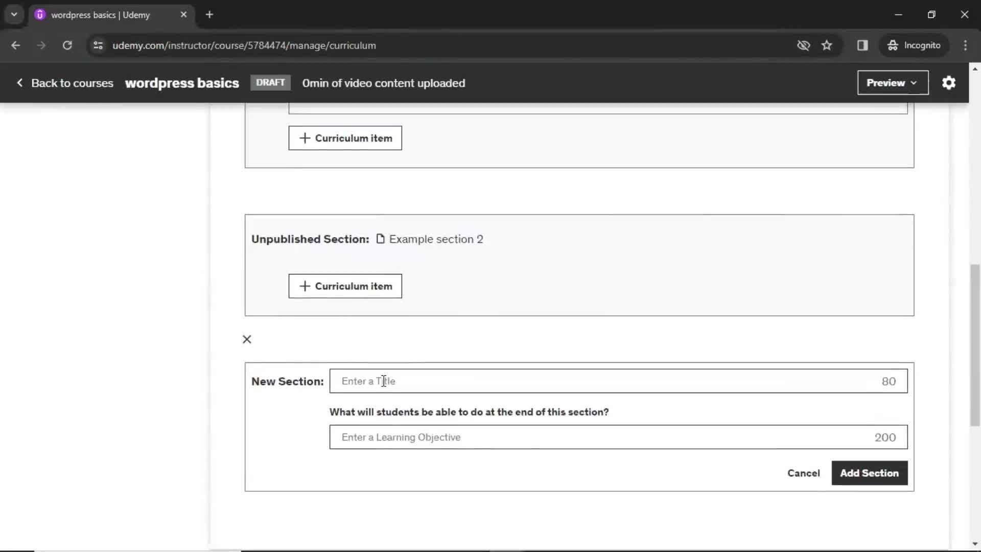The width and height of the screenshot is (981, 552).
Task: Click the course settings gear icon
Action: [949, 82]
